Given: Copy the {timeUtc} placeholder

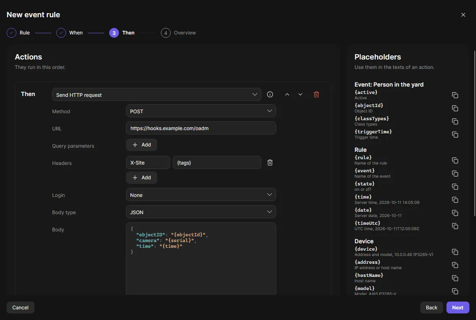Looking at the screenshot, I should point(455,226).
